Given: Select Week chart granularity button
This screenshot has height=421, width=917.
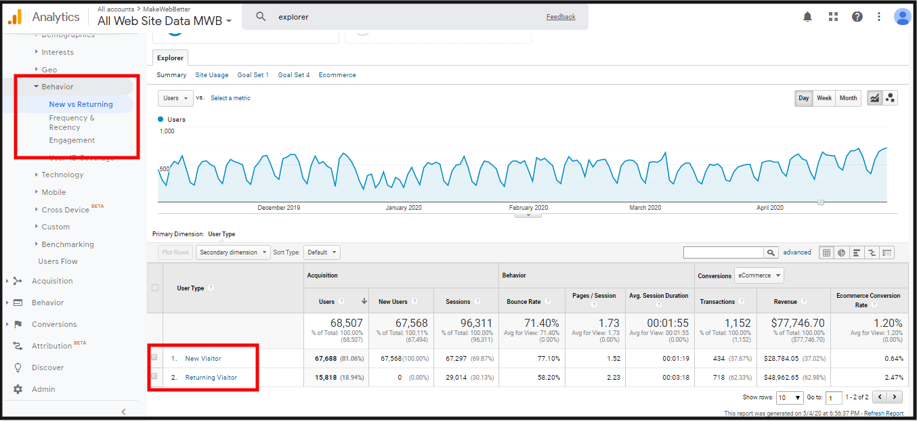Looking at the screenshot, I should coord(824,98).
